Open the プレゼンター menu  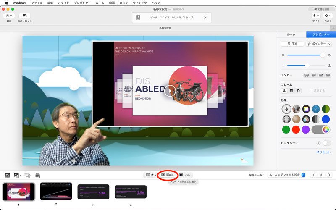point(82,3)
